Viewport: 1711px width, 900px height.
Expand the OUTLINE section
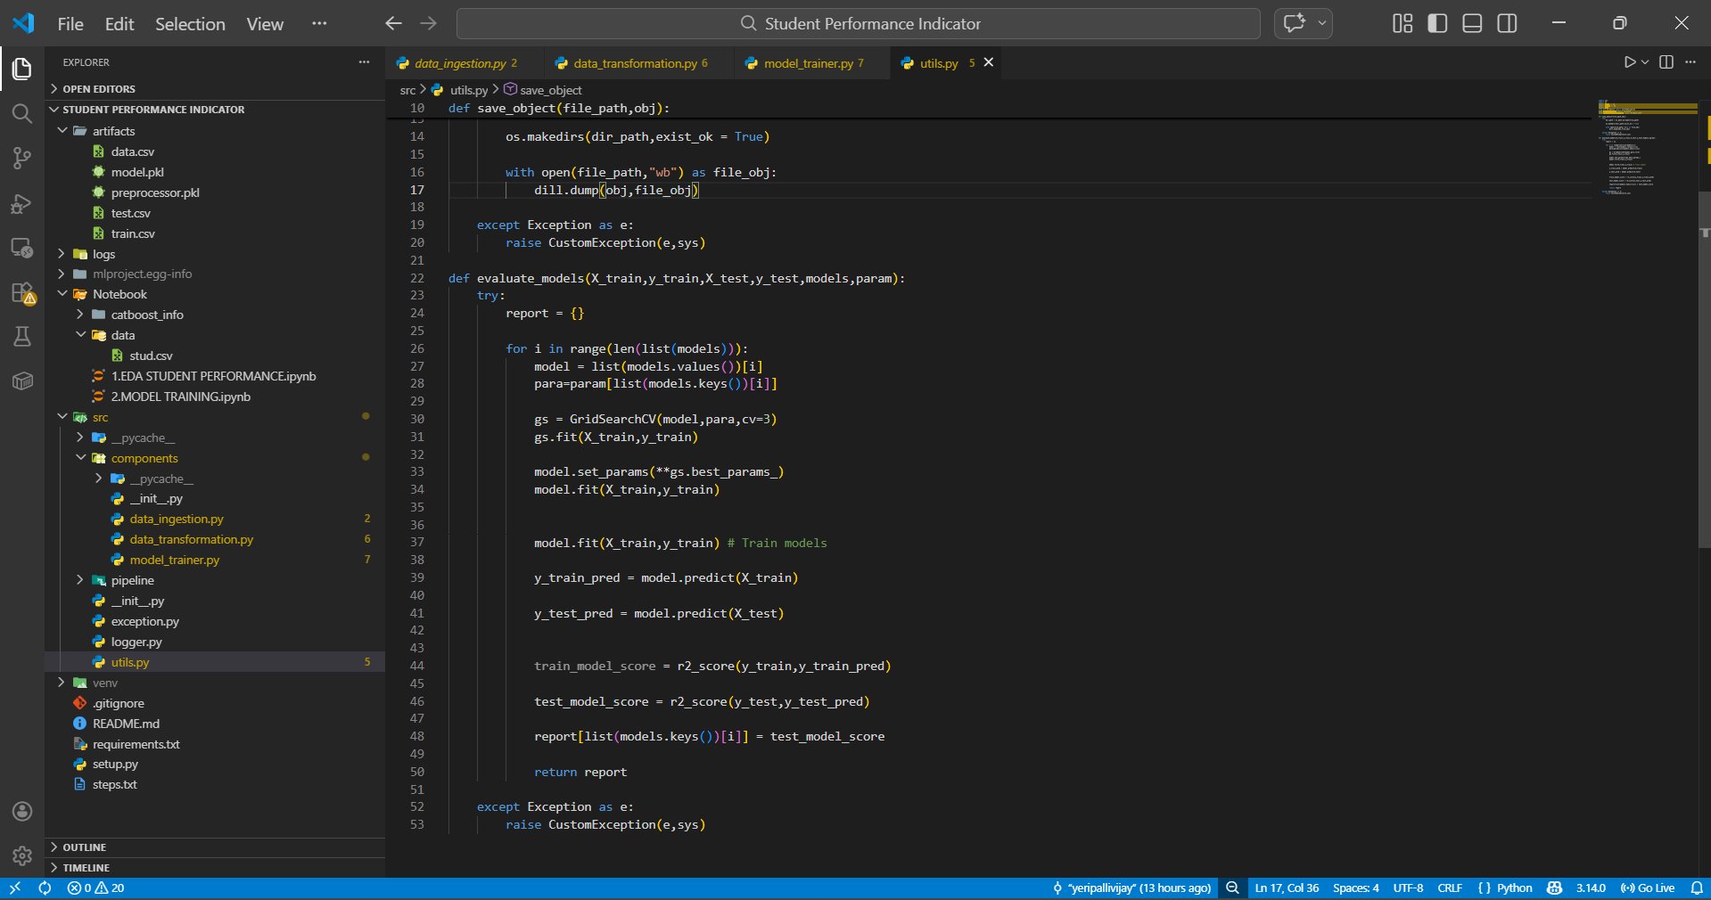pyautogui.click(x=84, y=847)
